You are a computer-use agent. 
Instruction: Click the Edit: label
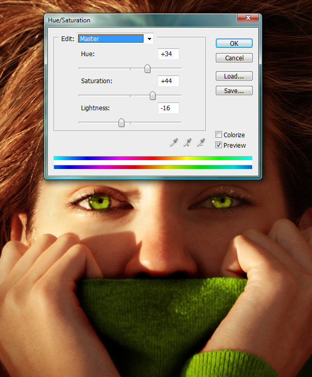click(68, 38)
